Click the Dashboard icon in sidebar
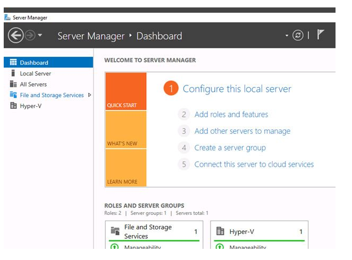352x260 pixels. point(13,62)
